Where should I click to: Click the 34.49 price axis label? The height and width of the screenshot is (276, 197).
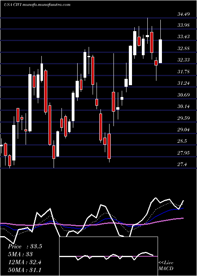click(184, 14)
